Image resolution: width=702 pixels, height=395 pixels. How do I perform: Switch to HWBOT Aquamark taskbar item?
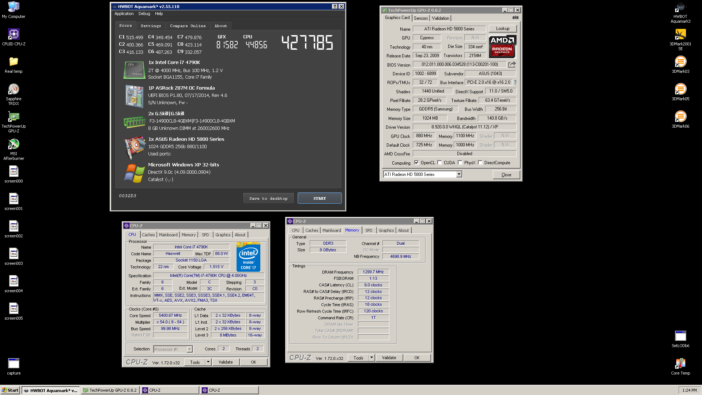click(x=50, y=390)
